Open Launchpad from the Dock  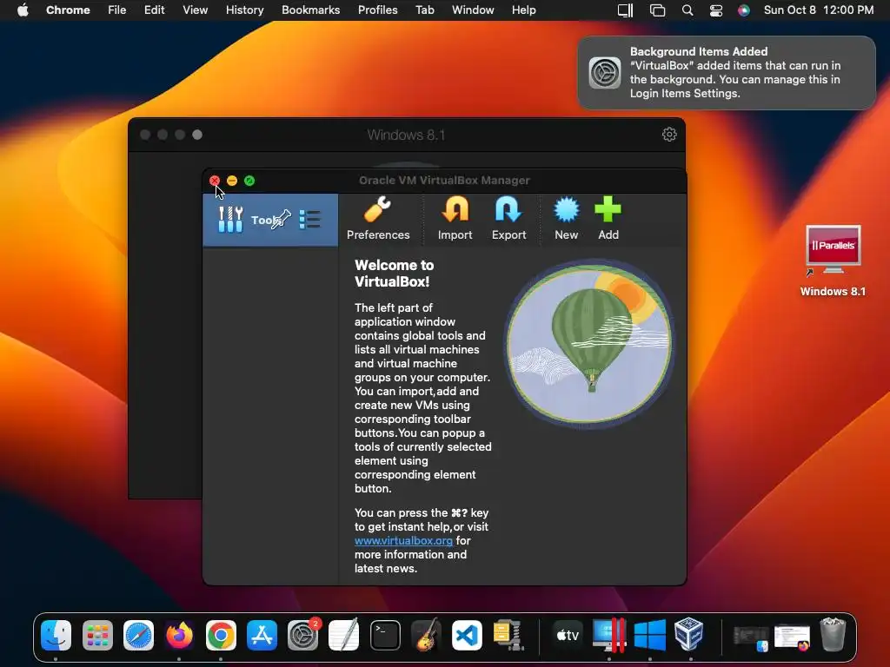(97, 635)
